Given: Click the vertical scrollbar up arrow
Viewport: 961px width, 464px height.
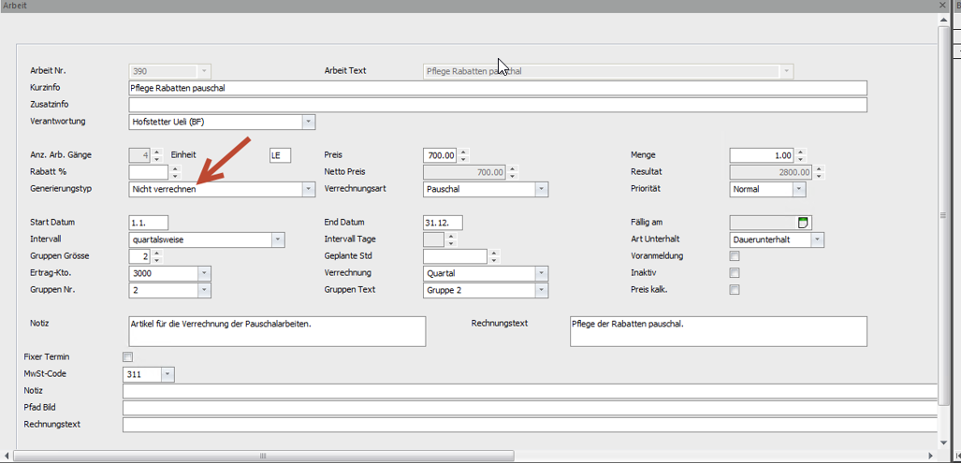Looking at the screenshot, I should click(943, 21).
